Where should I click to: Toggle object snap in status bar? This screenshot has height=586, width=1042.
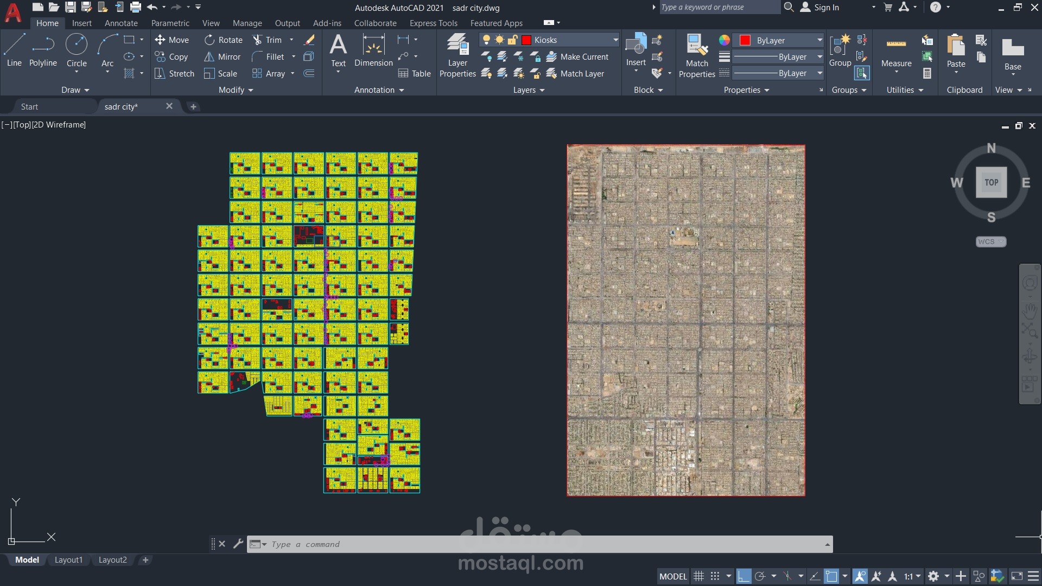[831, 576]
